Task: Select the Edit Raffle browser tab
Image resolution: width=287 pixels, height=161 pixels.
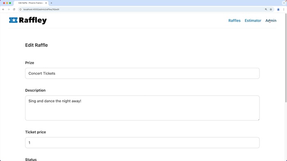Action: tap(31, 3)
